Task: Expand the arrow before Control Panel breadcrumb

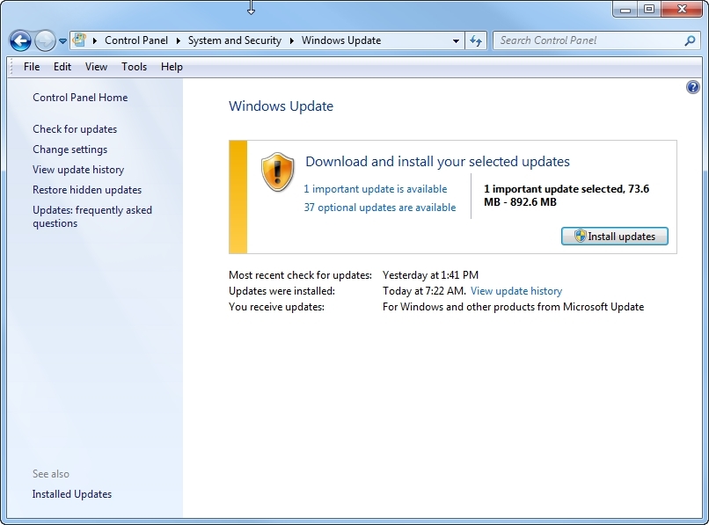Action: [94, 40]
